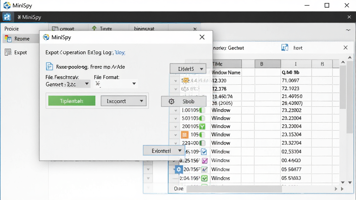Open the MiniSpy tab in dark bar

coord(29,17)
